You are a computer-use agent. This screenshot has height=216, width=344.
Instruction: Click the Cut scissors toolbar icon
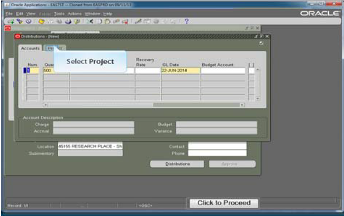click(90, 21)
